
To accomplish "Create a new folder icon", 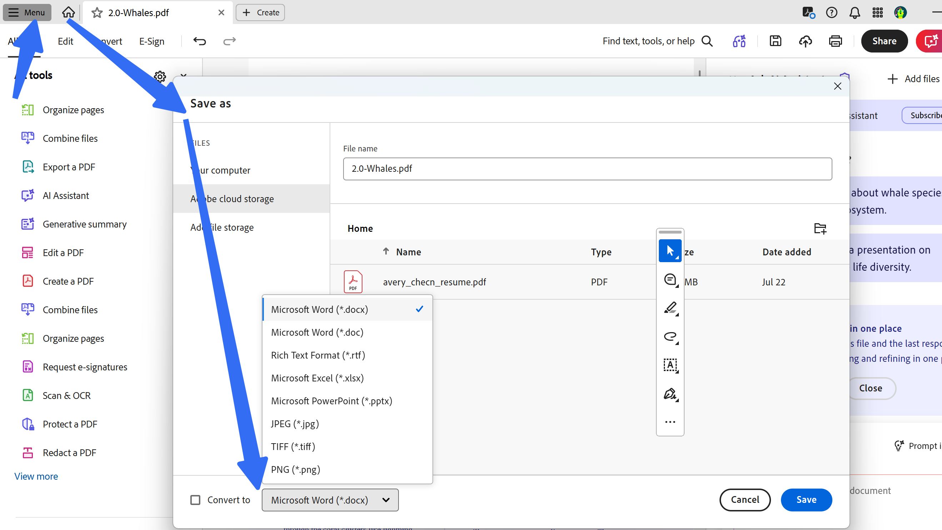I will tap(820, 229).
